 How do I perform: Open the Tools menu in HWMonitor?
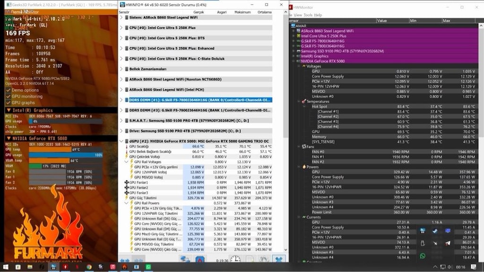[x=308, y=15]
